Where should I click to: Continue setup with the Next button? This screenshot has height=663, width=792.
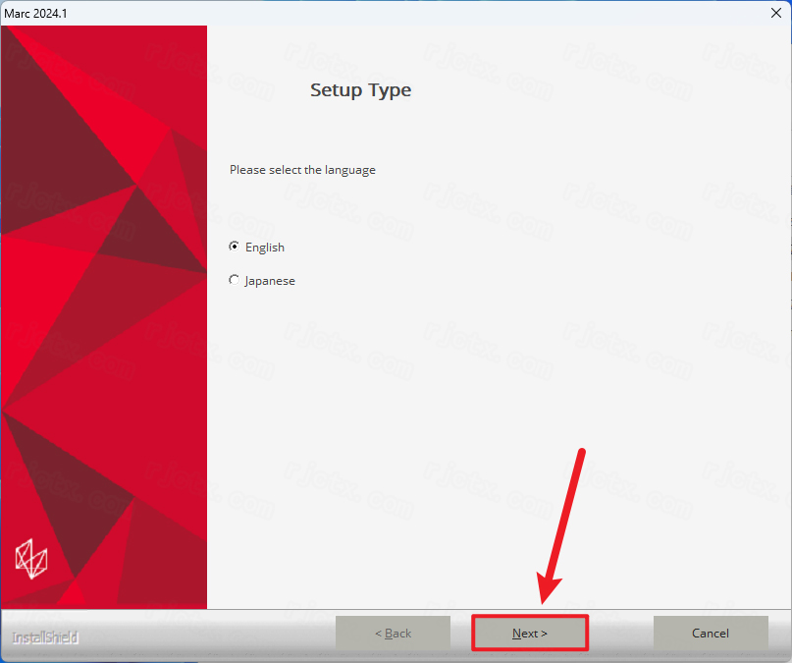529,633
